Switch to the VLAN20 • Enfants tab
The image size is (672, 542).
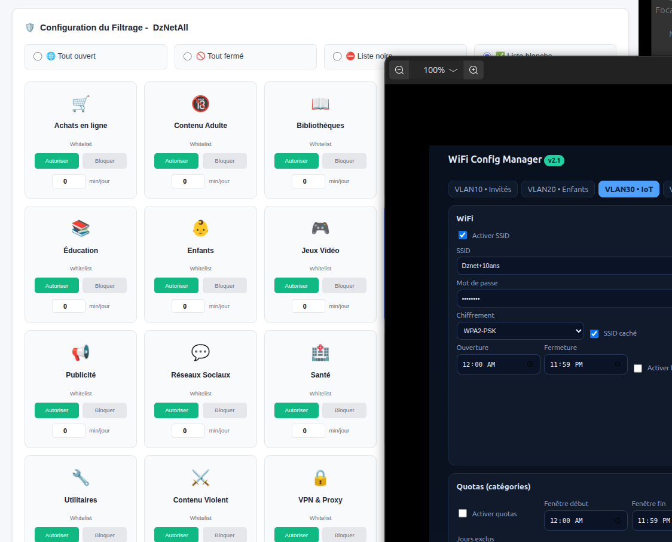558,189
